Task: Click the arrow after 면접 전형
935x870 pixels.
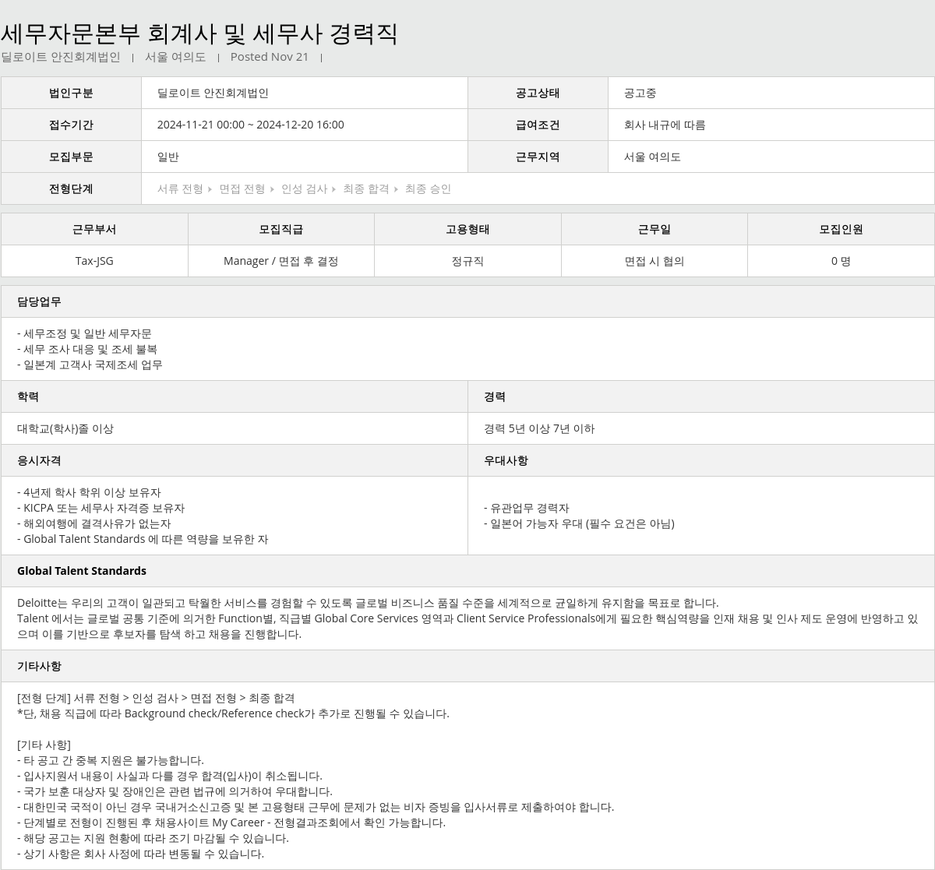Action: click(272, 189)
